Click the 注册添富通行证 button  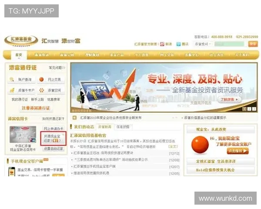[36, 108]
